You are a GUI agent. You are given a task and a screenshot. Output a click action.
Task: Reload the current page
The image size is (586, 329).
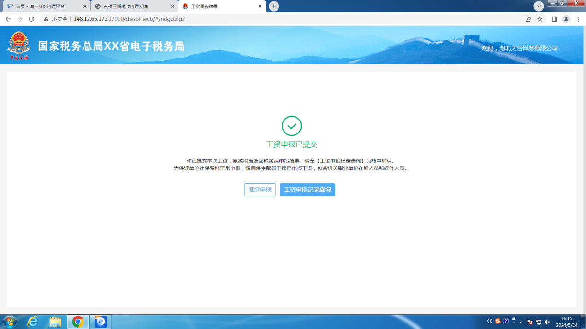[31, 19]
